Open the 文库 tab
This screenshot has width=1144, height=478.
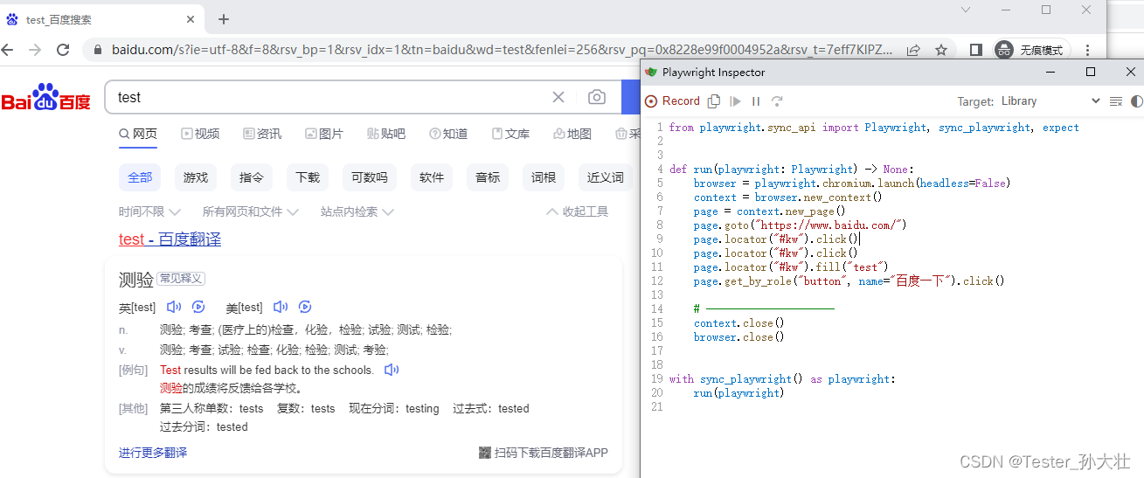510,134
